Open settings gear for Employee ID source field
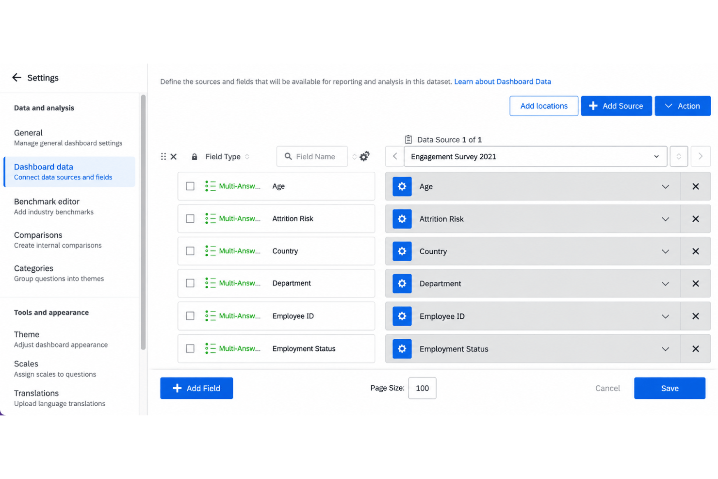 (402, 316)
